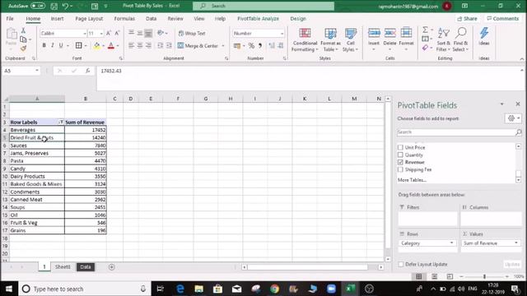Select Beverages cell
527x296 pixels.
[37, 130]
